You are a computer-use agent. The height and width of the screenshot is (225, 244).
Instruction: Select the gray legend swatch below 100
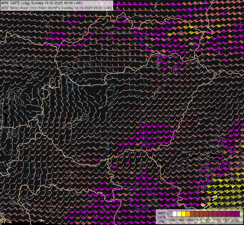pyautogui.click(x=170, y=214)
